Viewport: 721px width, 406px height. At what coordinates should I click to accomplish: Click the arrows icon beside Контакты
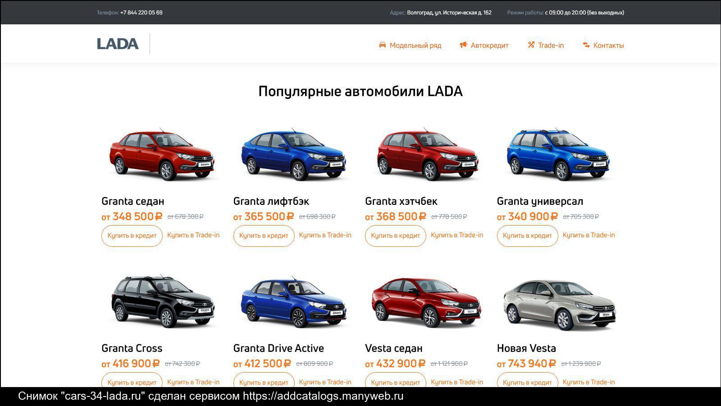pos(586,45)
